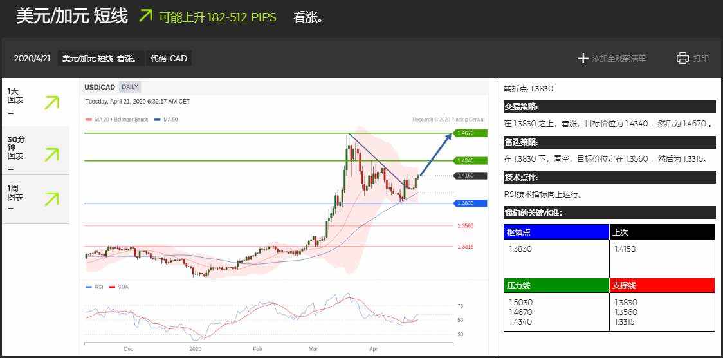Click the 可能上升 182-512 PIPS text

pos(217,17)
